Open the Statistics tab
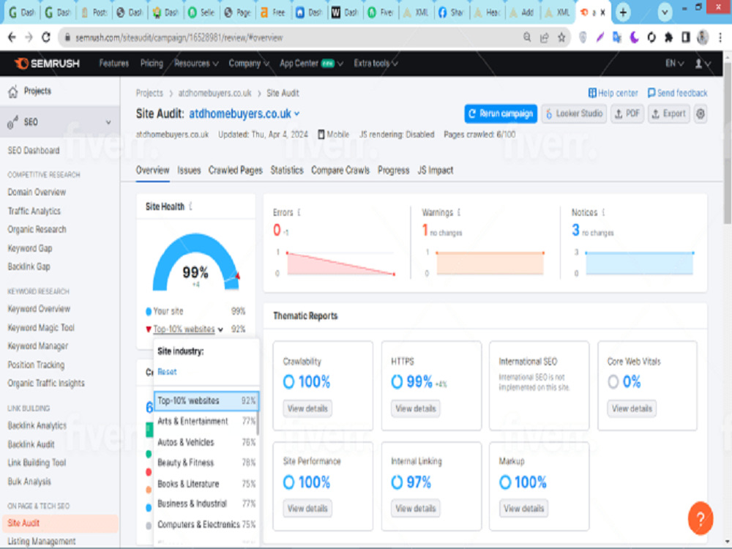Image resolution: width=732 pixels, height=549 pixels. 287,171
